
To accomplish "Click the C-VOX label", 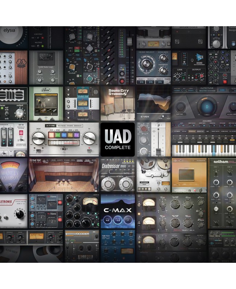I will [145, 116].
